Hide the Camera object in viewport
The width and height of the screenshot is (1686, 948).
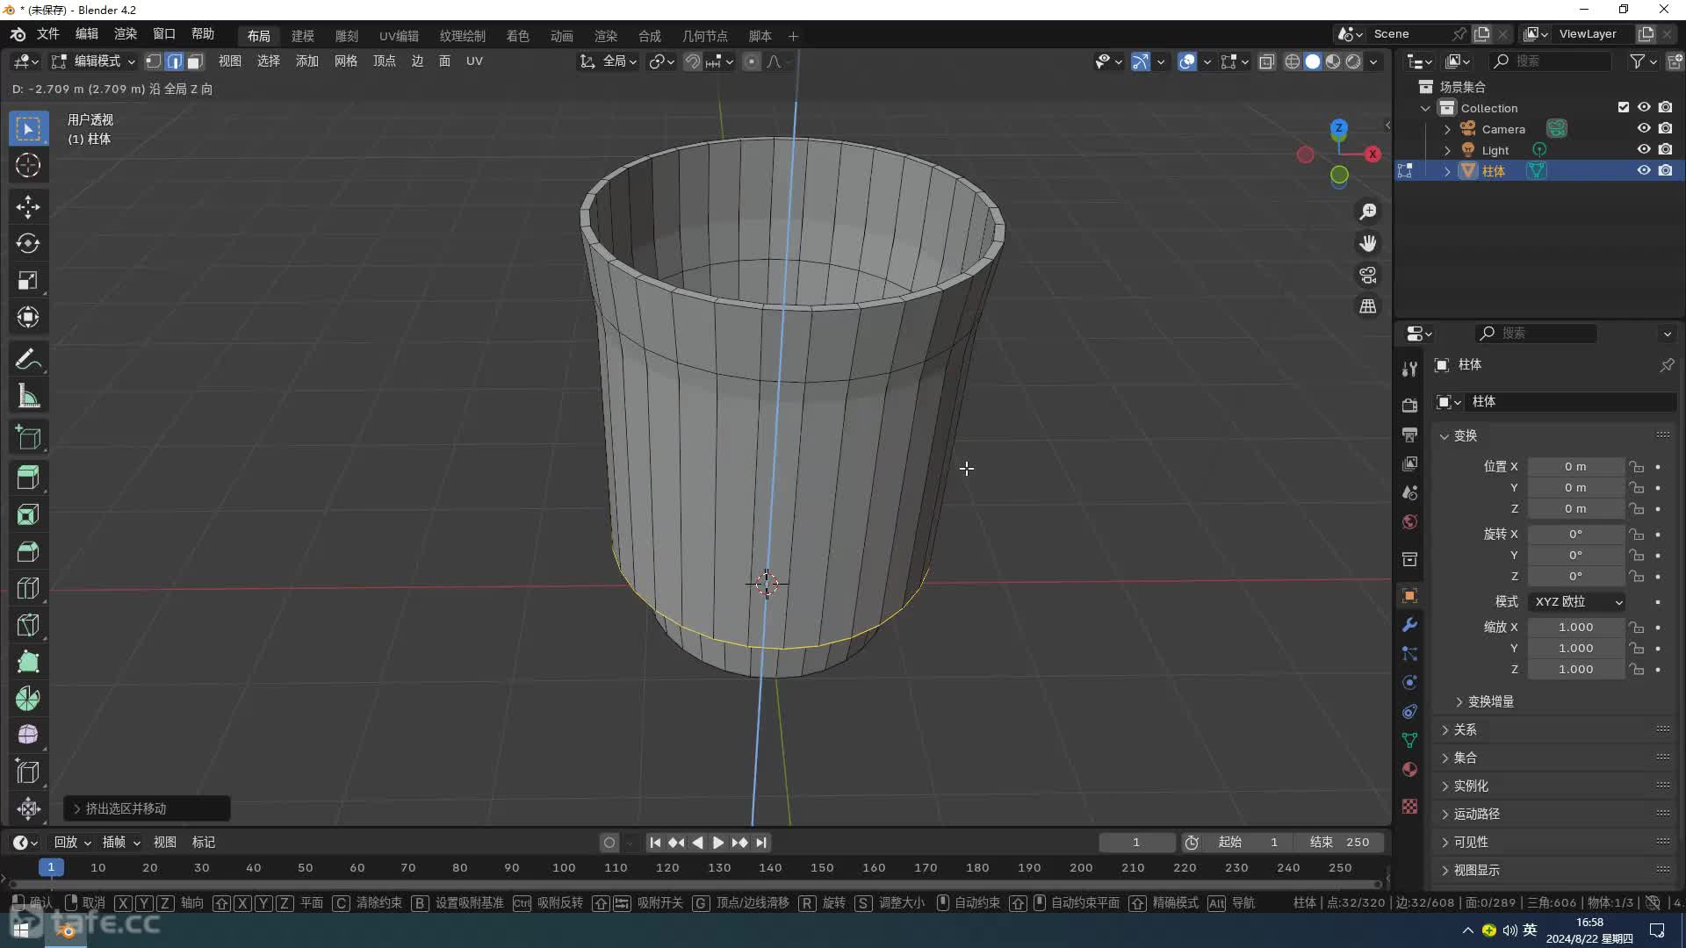coord(1644,129)
